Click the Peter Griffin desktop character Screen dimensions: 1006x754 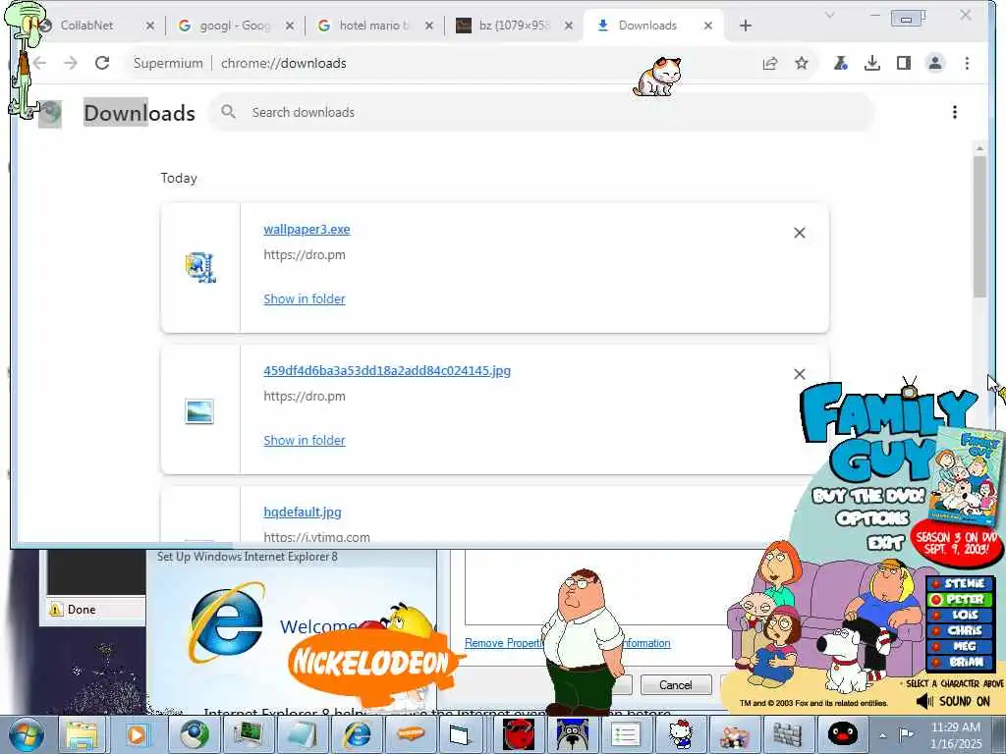point(582,641)
